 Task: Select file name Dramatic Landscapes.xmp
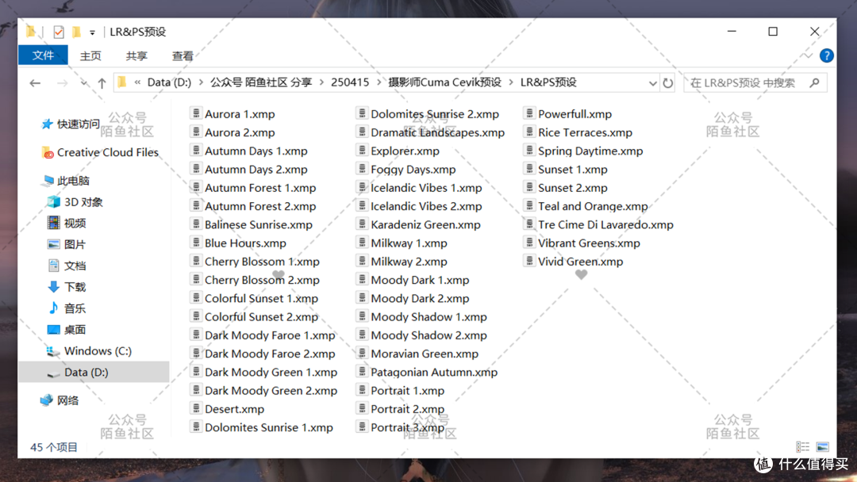coord(438,132)
